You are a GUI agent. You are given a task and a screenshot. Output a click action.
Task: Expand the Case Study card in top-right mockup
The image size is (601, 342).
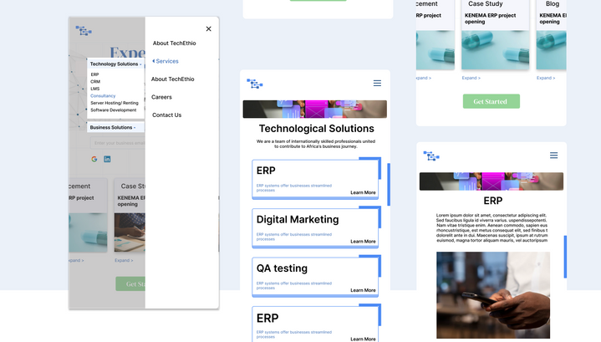471,78
